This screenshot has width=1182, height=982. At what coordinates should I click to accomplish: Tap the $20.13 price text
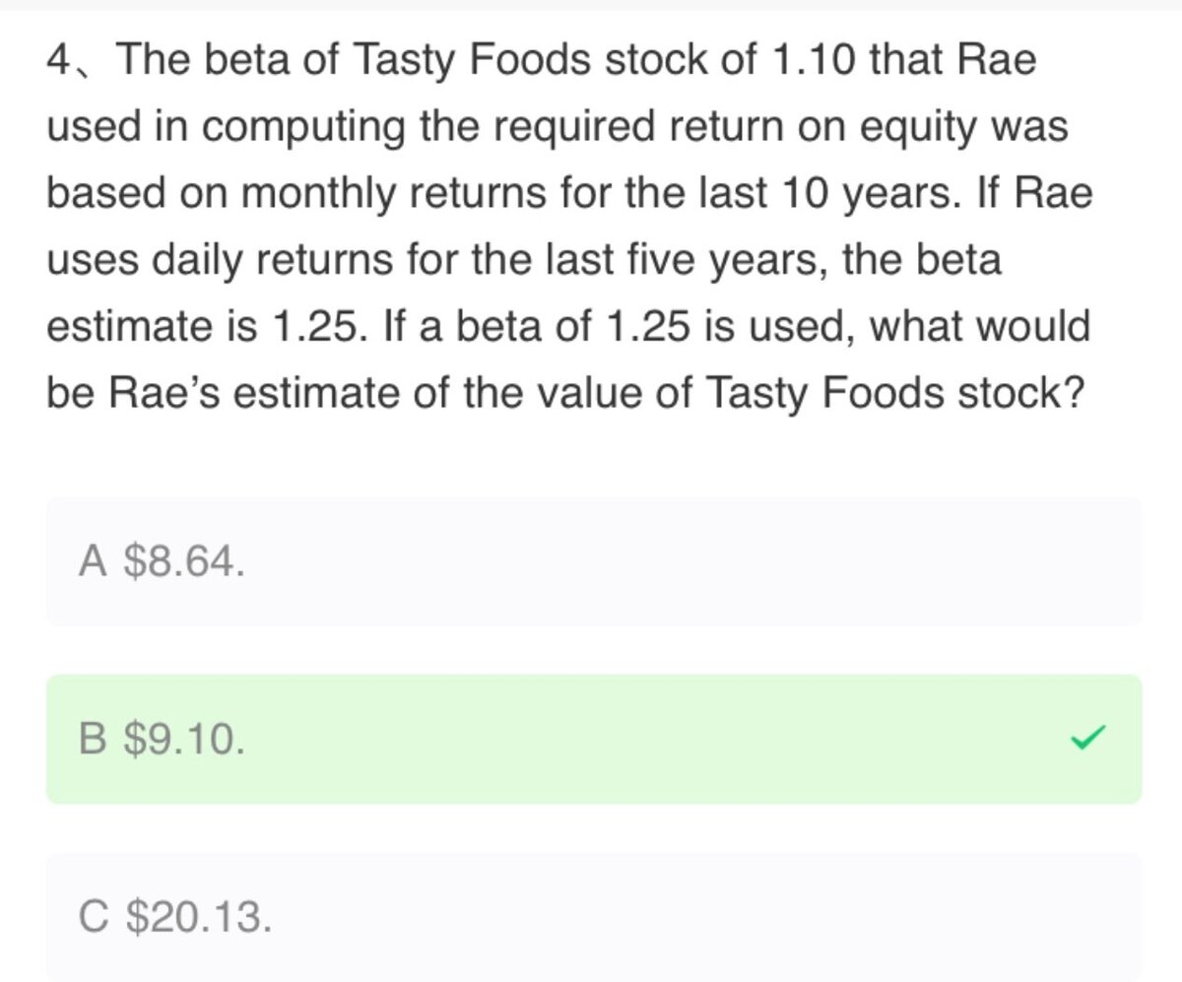pyautogui.click(x=196, y=917)
